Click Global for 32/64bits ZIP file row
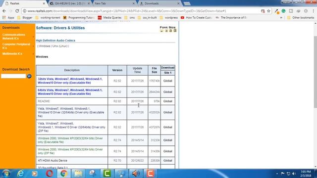The height and width of the screenshot is (178, 317). coord(167,127)
